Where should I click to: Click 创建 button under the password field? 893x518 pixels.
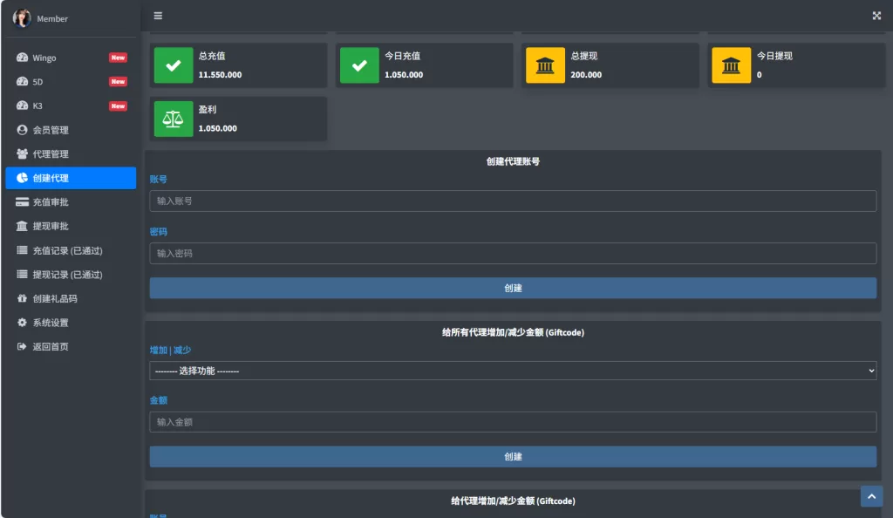coord(513,288)
